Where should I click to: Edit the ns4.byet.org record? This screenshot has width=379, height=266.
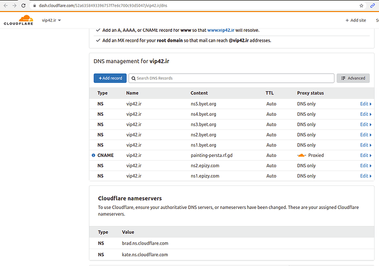[x=366, y=114]
